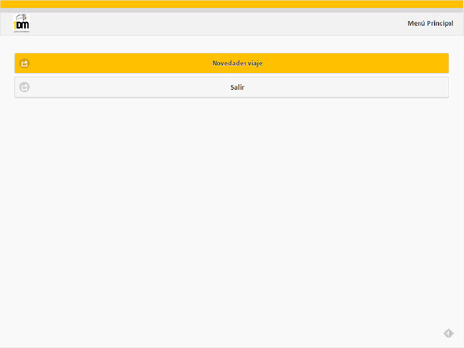Image resolution: width=464 pixels, height=348 pixels.
Task: Click the Salir text label
Action: point(237,87)
